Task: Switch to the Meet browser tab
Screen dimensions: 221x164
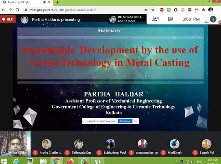Action: click(26, 2)
